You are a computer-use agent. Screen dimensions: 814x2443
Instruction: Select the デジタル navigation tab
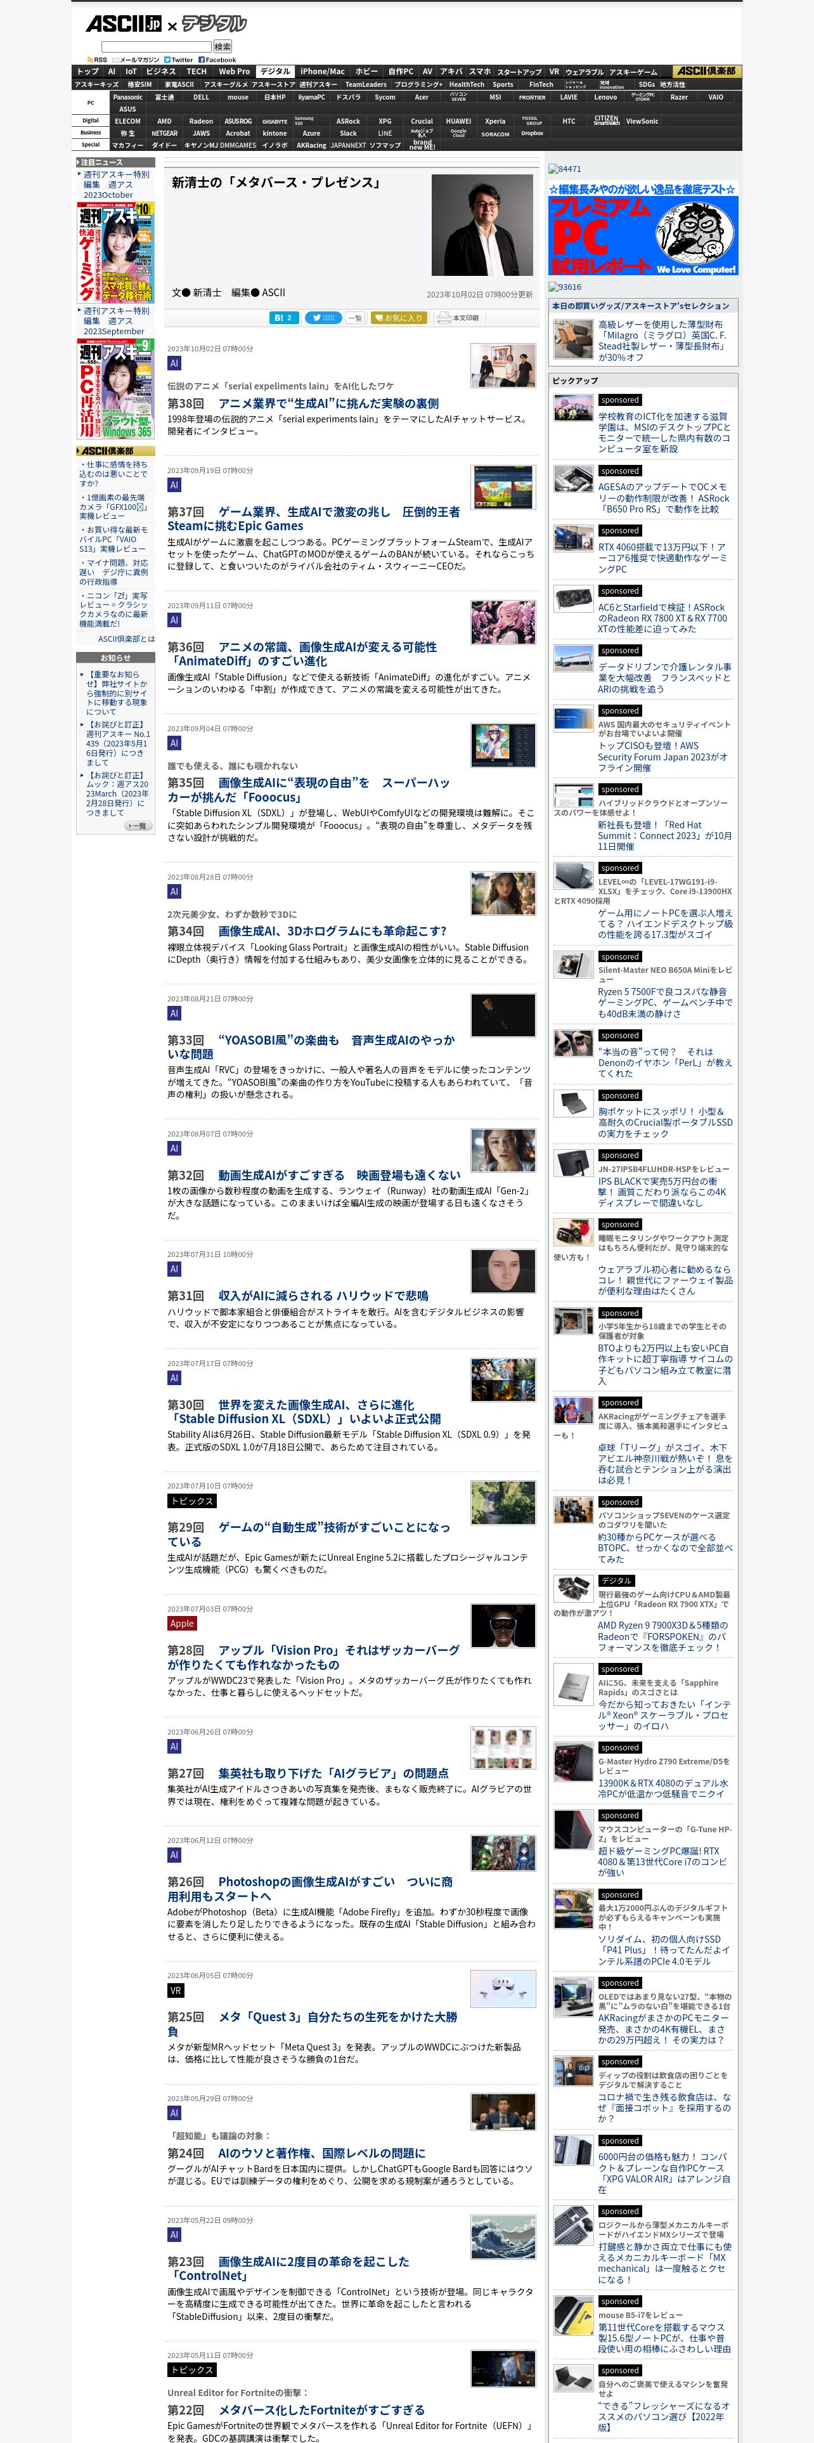(275, 71)
